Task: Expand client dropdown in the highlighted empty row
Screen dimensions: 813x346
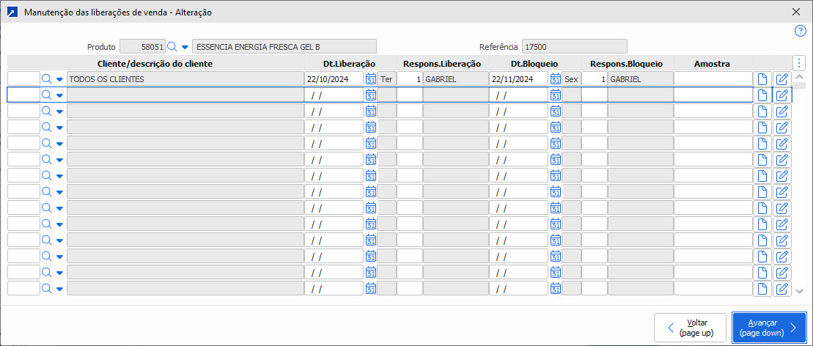Action: click(59, 95)
